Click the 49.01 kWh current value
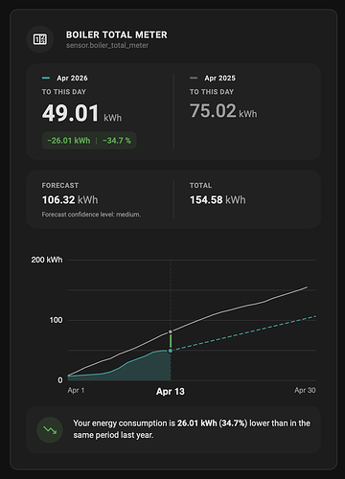345x479 pixels. tap(81, 113)
